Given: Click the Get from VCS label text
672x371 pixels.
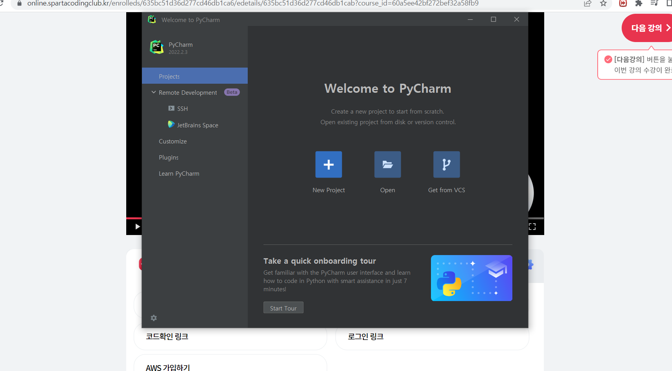Looking at the screenshot, I should click(447, 190).
